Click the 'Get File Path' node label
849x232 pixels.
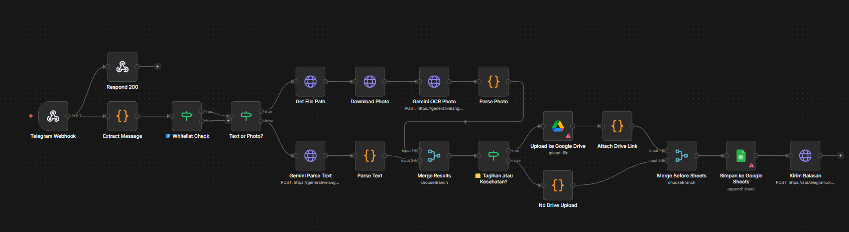[310, 102]
